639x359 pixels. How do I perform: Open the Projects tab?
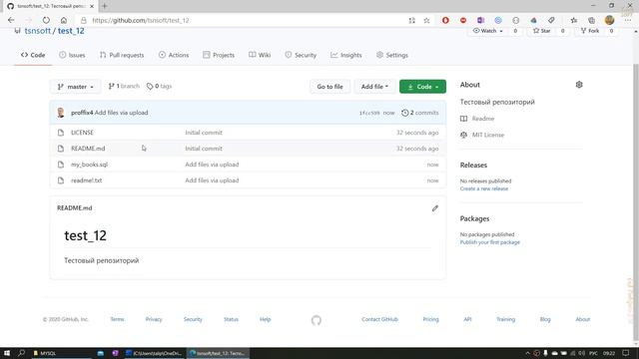(219, 55)
